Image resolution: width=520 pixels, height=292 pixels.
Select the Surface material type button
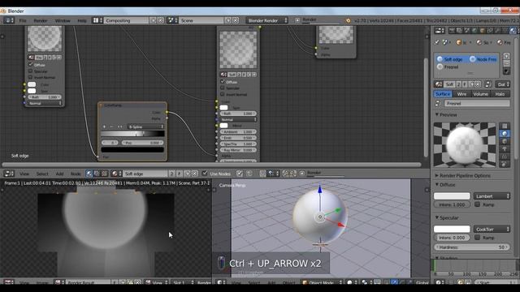[x=443, y=94]
